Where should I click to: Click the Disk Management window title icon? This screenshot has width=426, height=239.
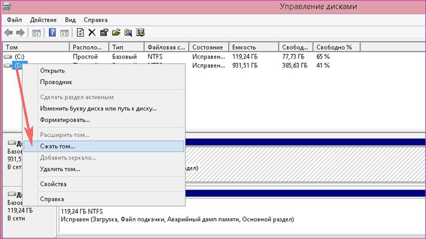(x=6, y=6)
